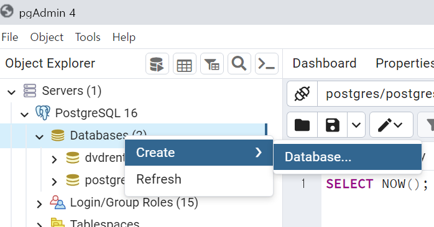Select the PostgreSQL 16 tree label

click(x=96, y=113)
